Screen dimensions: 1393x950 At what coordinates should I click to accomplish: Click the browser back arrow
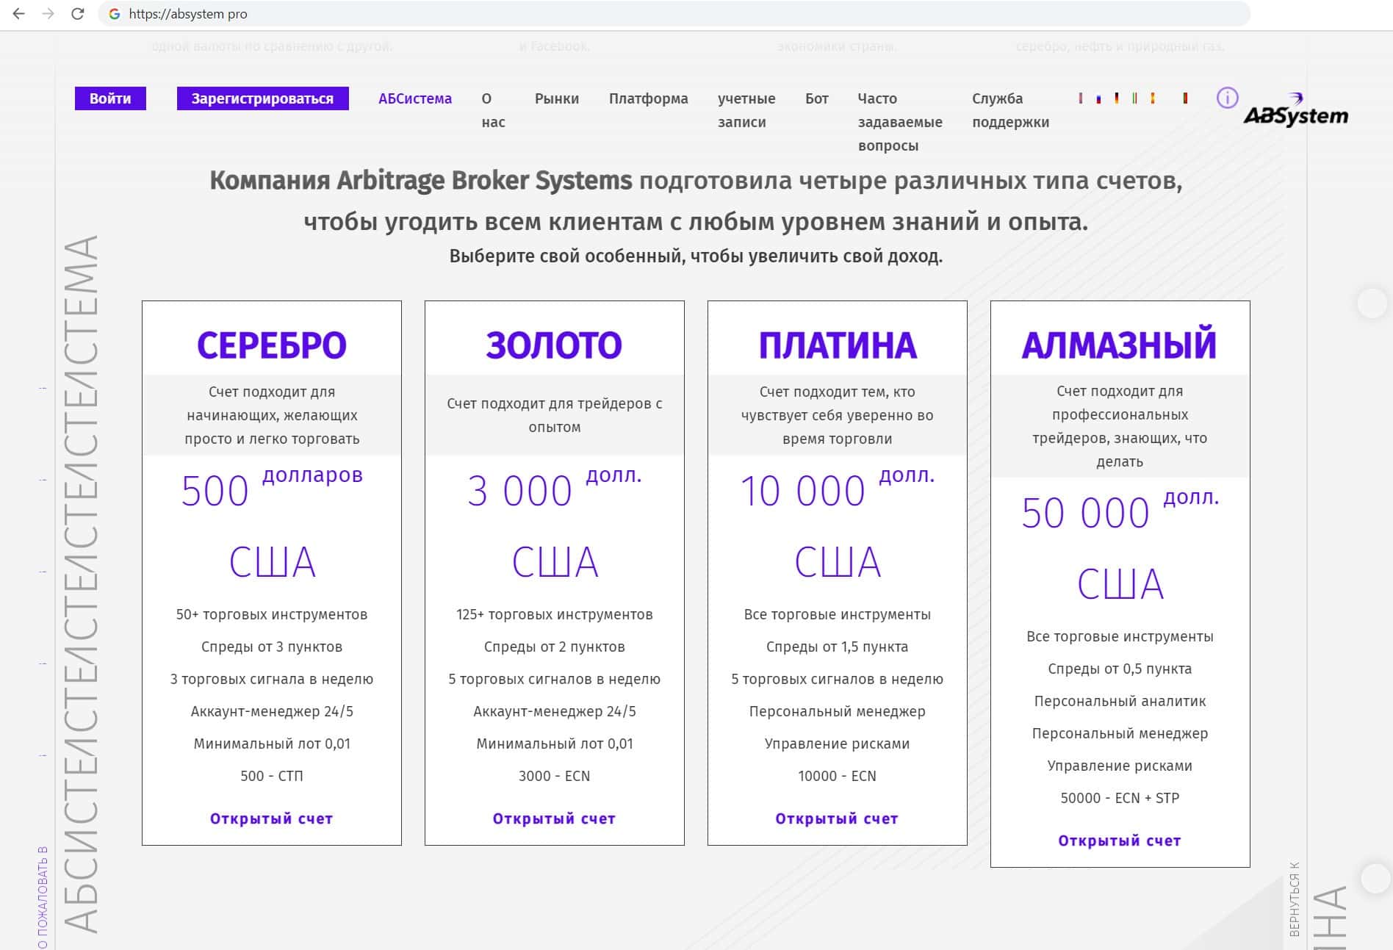pyautogui.click(x=19, y=14)
